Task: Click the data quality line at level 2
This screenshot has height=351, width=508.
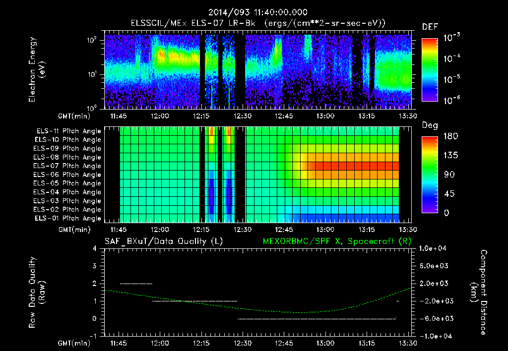Action: pos(136,284)
